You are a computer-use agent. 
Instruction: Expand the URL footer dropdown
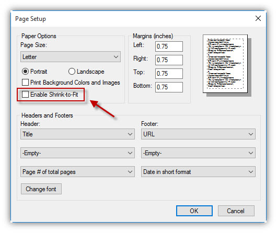(198, 134)
